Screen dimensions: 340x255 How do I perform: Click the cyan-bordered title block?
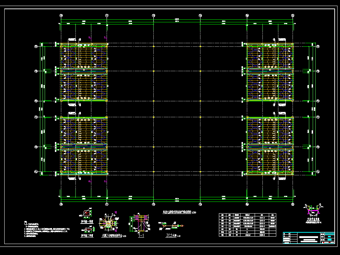[x=309, y=238]
